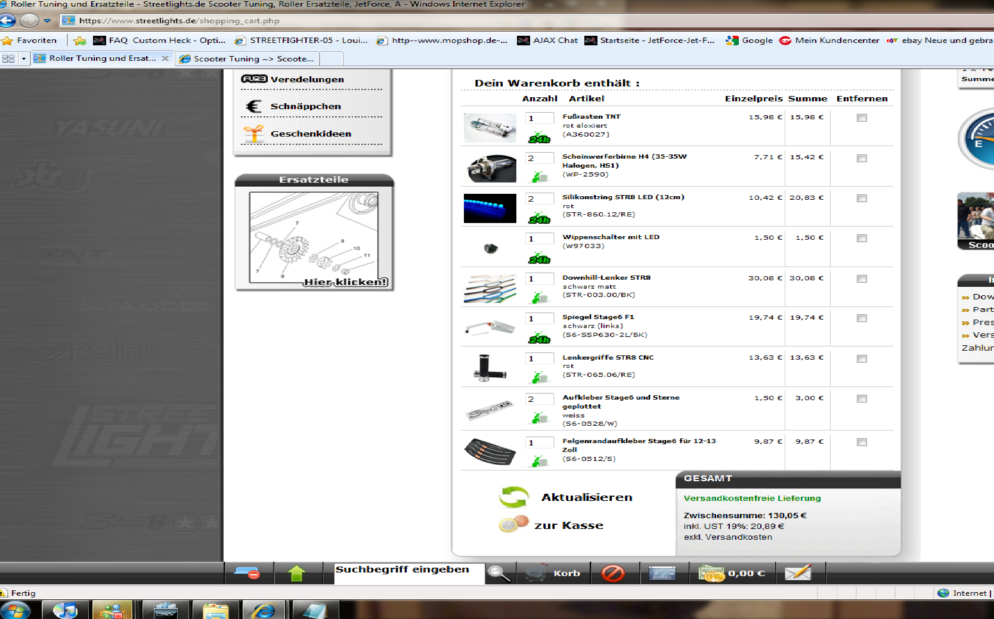The width and height of the screenshot is (994, 619).
Task: Click the 24h delivery icon for Wippenschalter
Action: pos(539,258)
